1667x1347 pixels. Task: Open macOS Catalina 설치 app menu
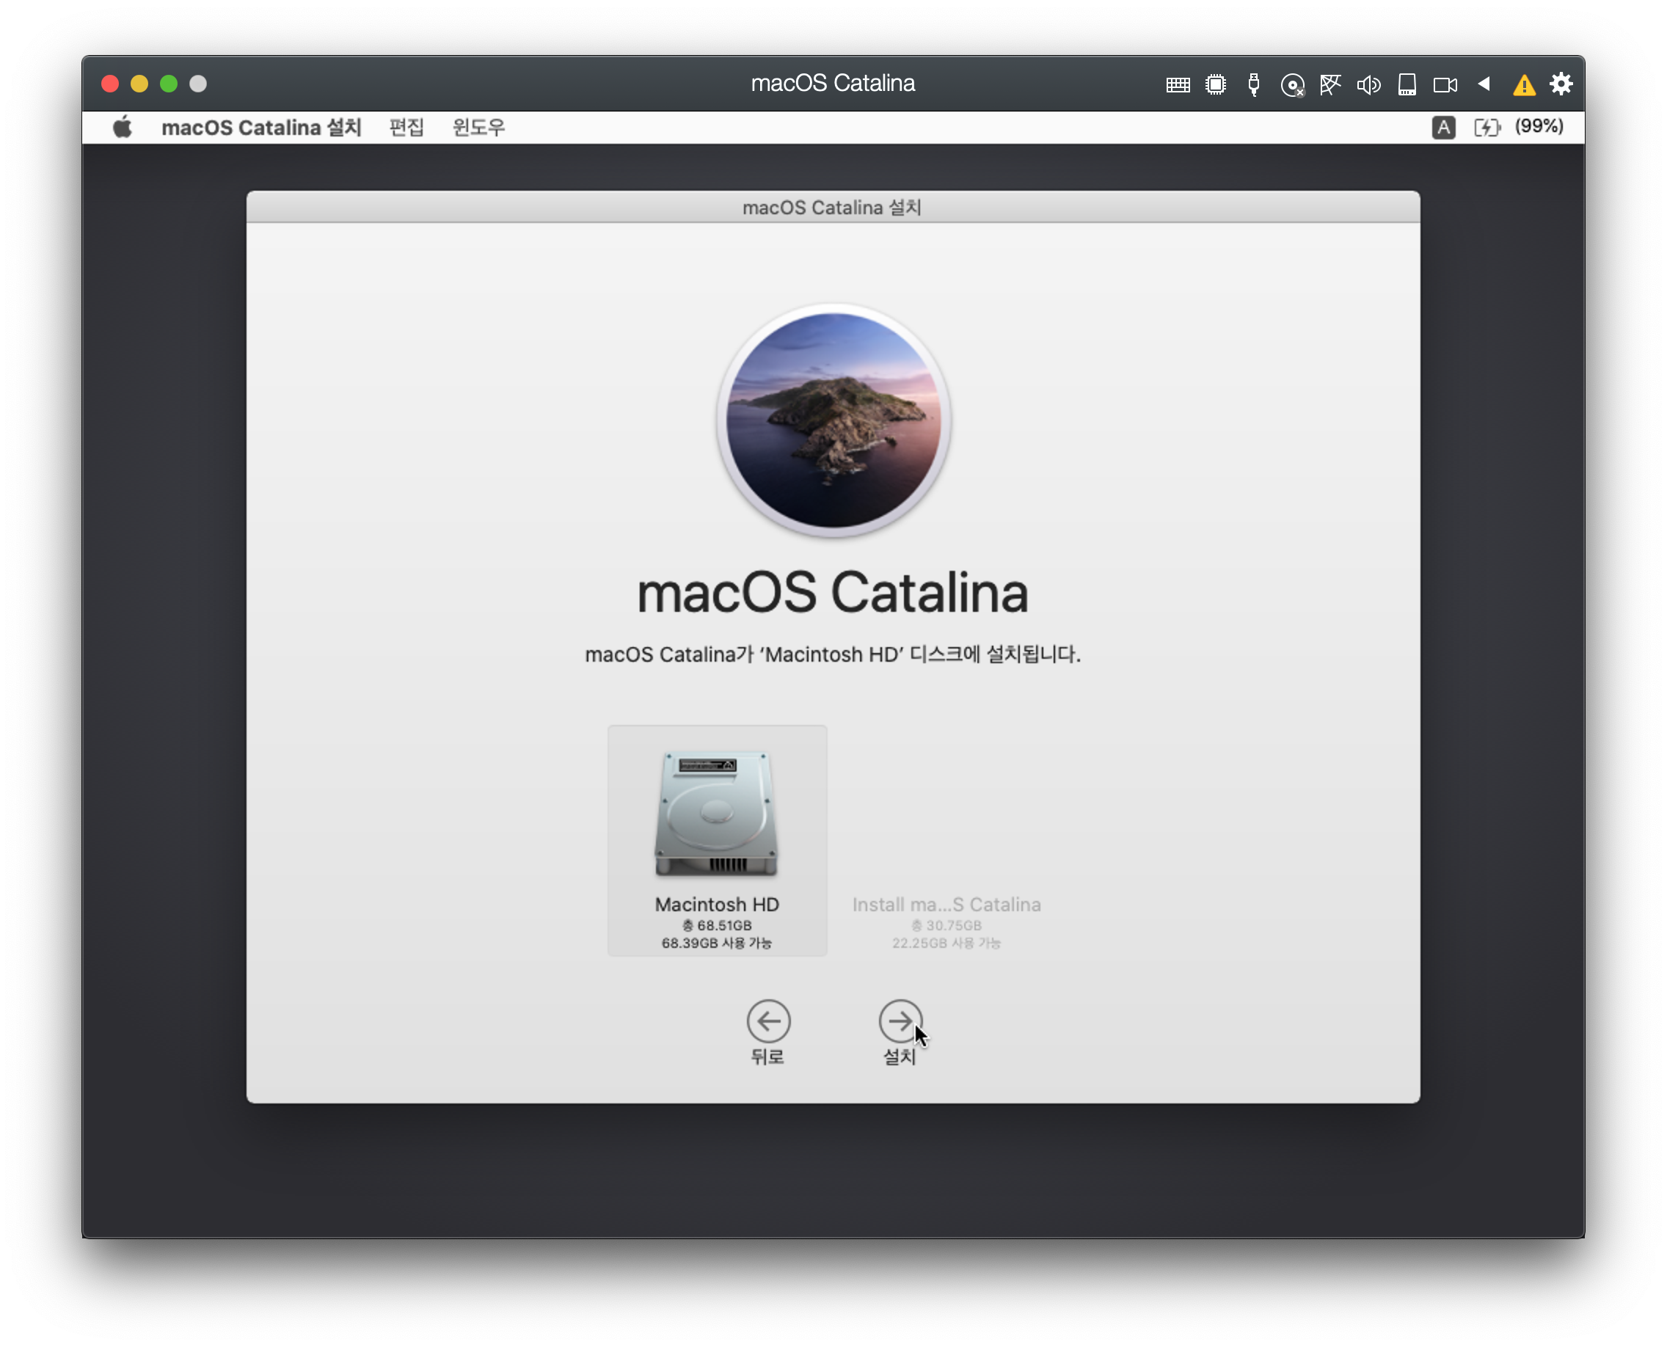tap(260, 127)
